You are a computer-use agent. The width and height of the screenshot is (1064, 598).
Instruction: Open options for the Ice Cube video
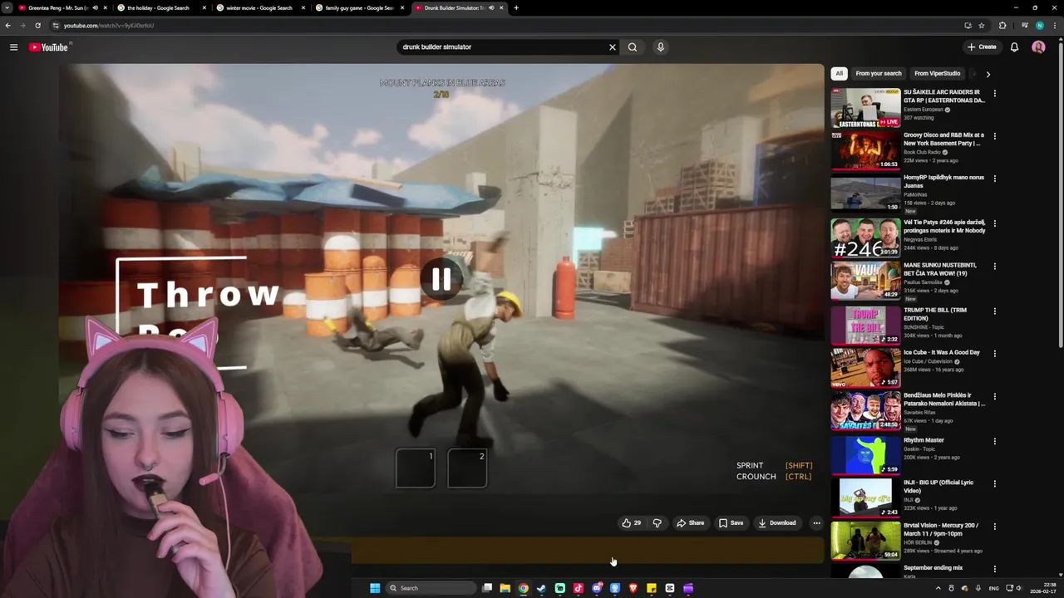coord(994,354)
